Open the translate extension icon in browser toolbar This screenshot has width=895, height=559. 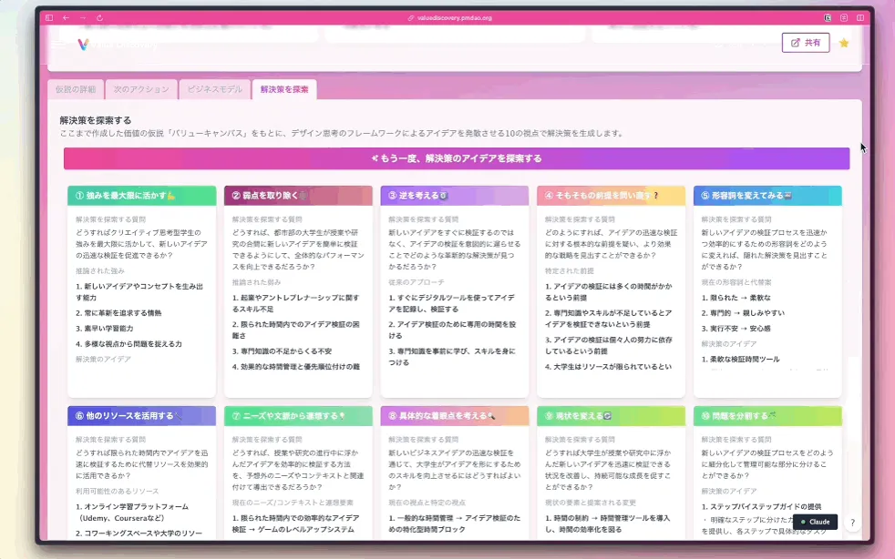pos(827,17)
